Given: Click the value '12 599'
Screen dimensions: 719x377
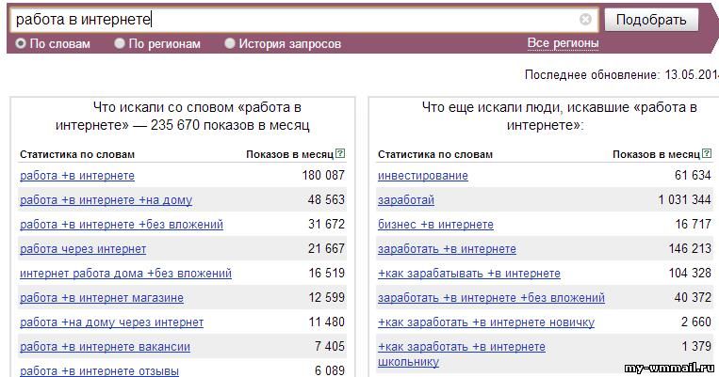Looking at the screenshot, I should (326, 298).
